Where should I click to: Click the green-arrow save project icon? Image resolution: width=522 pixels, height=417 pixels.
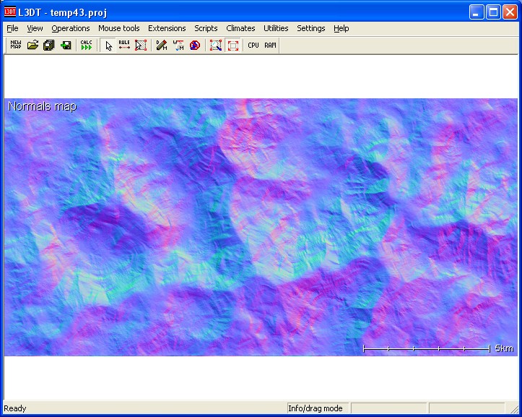[x=66, y=46]
